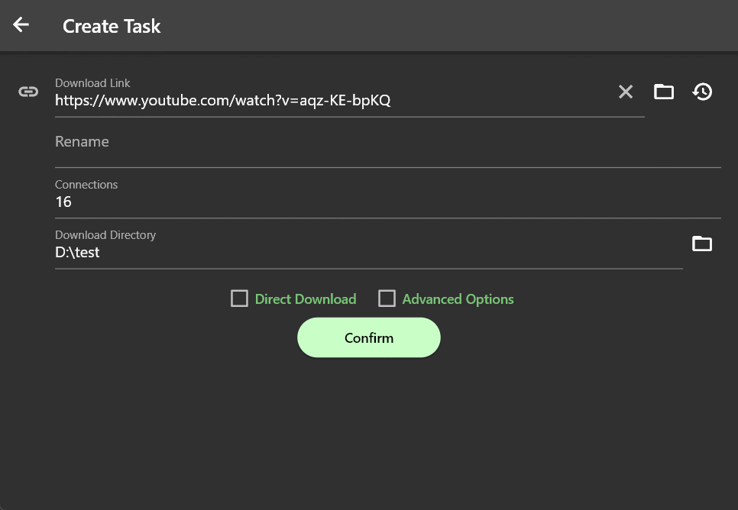Viewport: 738px width, 510px height.
Task: Tick the Advanced Options checkbox
Action: (x=387, y=299)
